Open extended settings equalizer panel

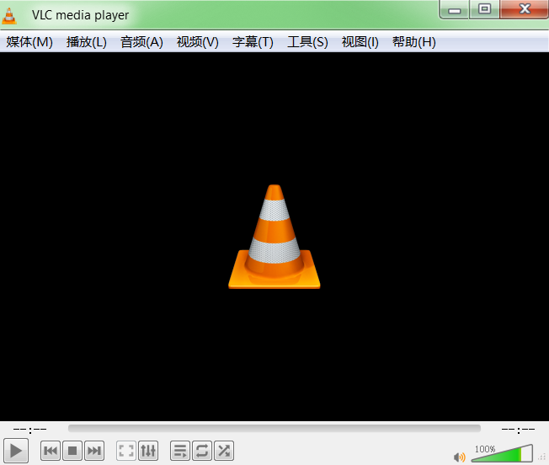(x=148, y=451)
